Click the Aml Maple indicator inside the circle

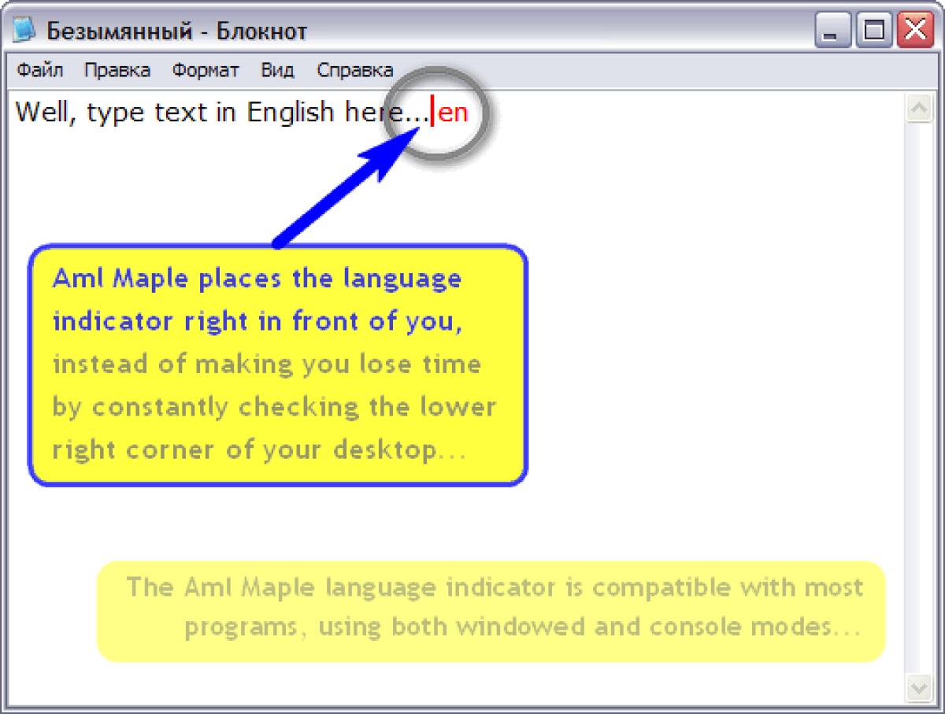pyautogui.click(x=454, y=113)
